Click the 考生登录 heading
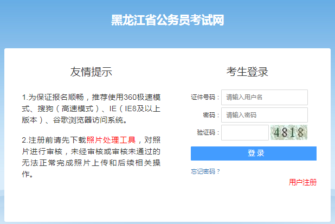This screenshot has height=224, width=335. point(247,72)
